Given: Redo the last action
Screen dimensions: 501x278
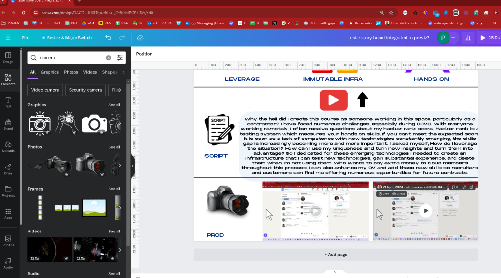Looking at the screenshot, I should coord(122,38).
